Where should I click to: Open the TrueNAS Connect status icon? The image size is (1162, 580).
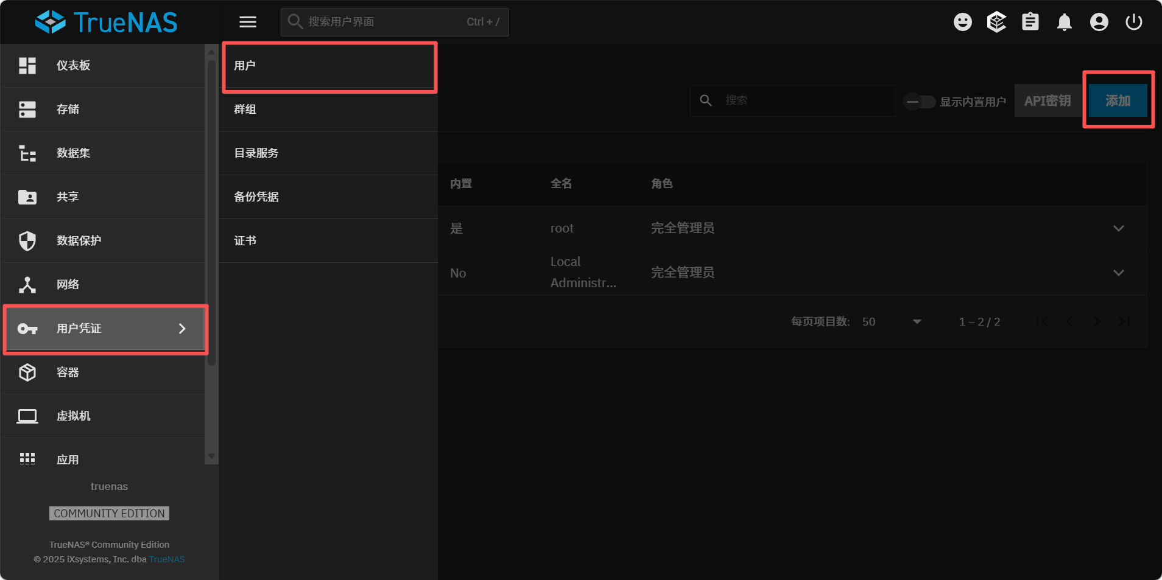tap(996, 23)
